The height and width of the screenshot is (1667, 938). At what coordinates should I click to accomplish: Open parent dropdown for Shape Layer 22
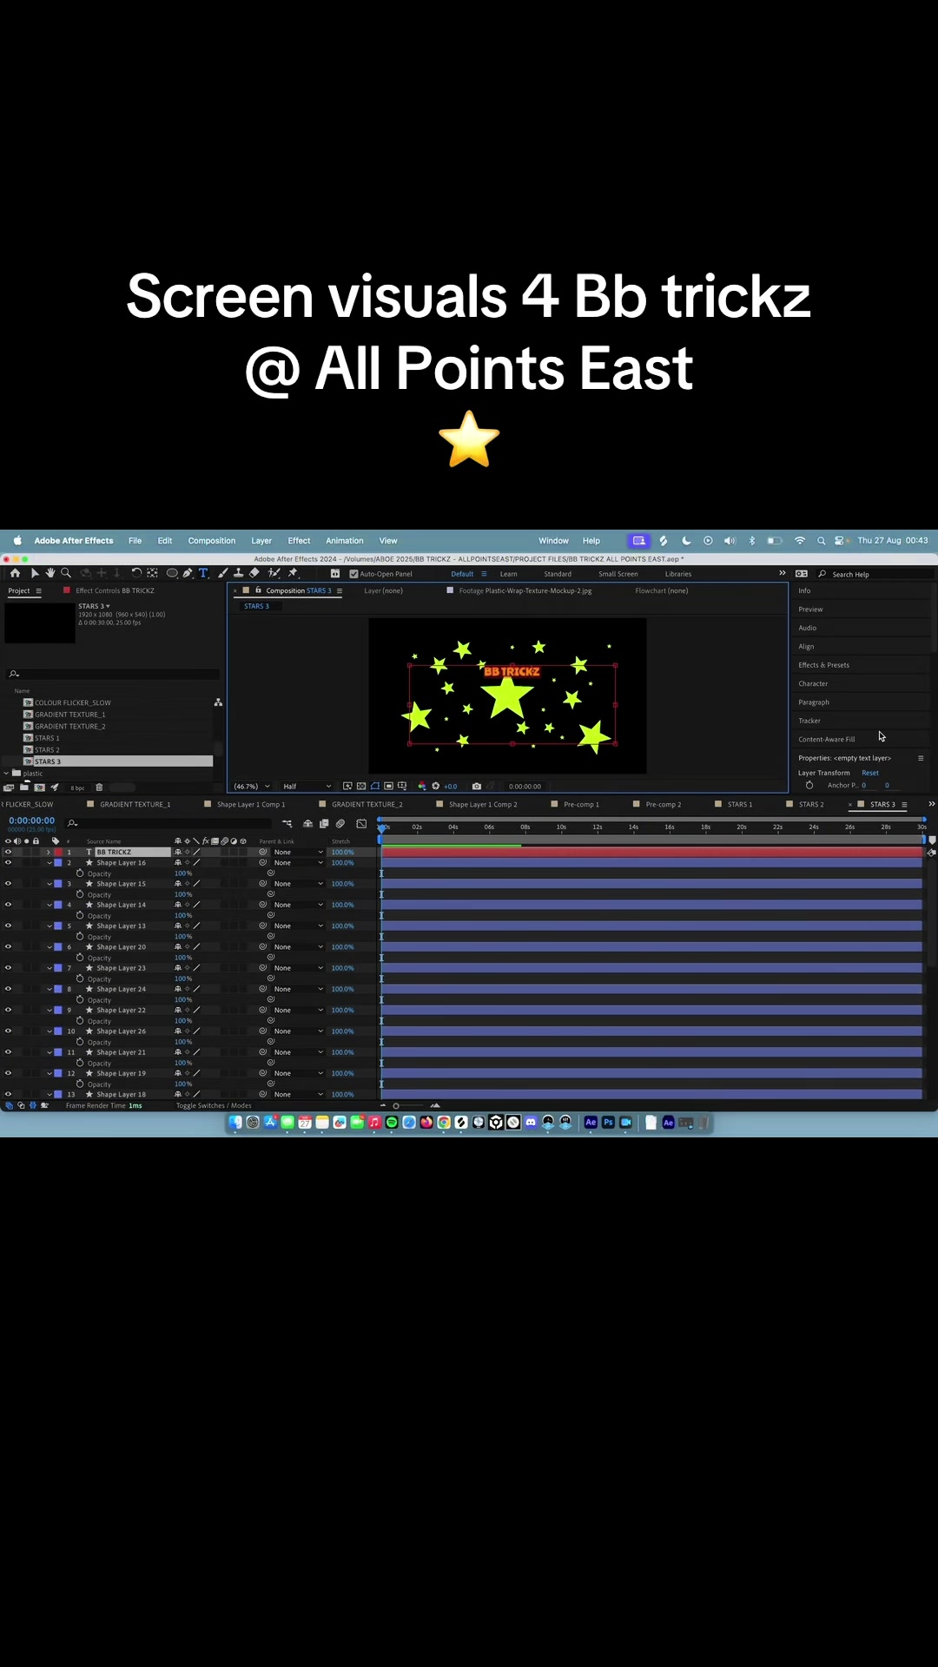tap(299, 1011)
